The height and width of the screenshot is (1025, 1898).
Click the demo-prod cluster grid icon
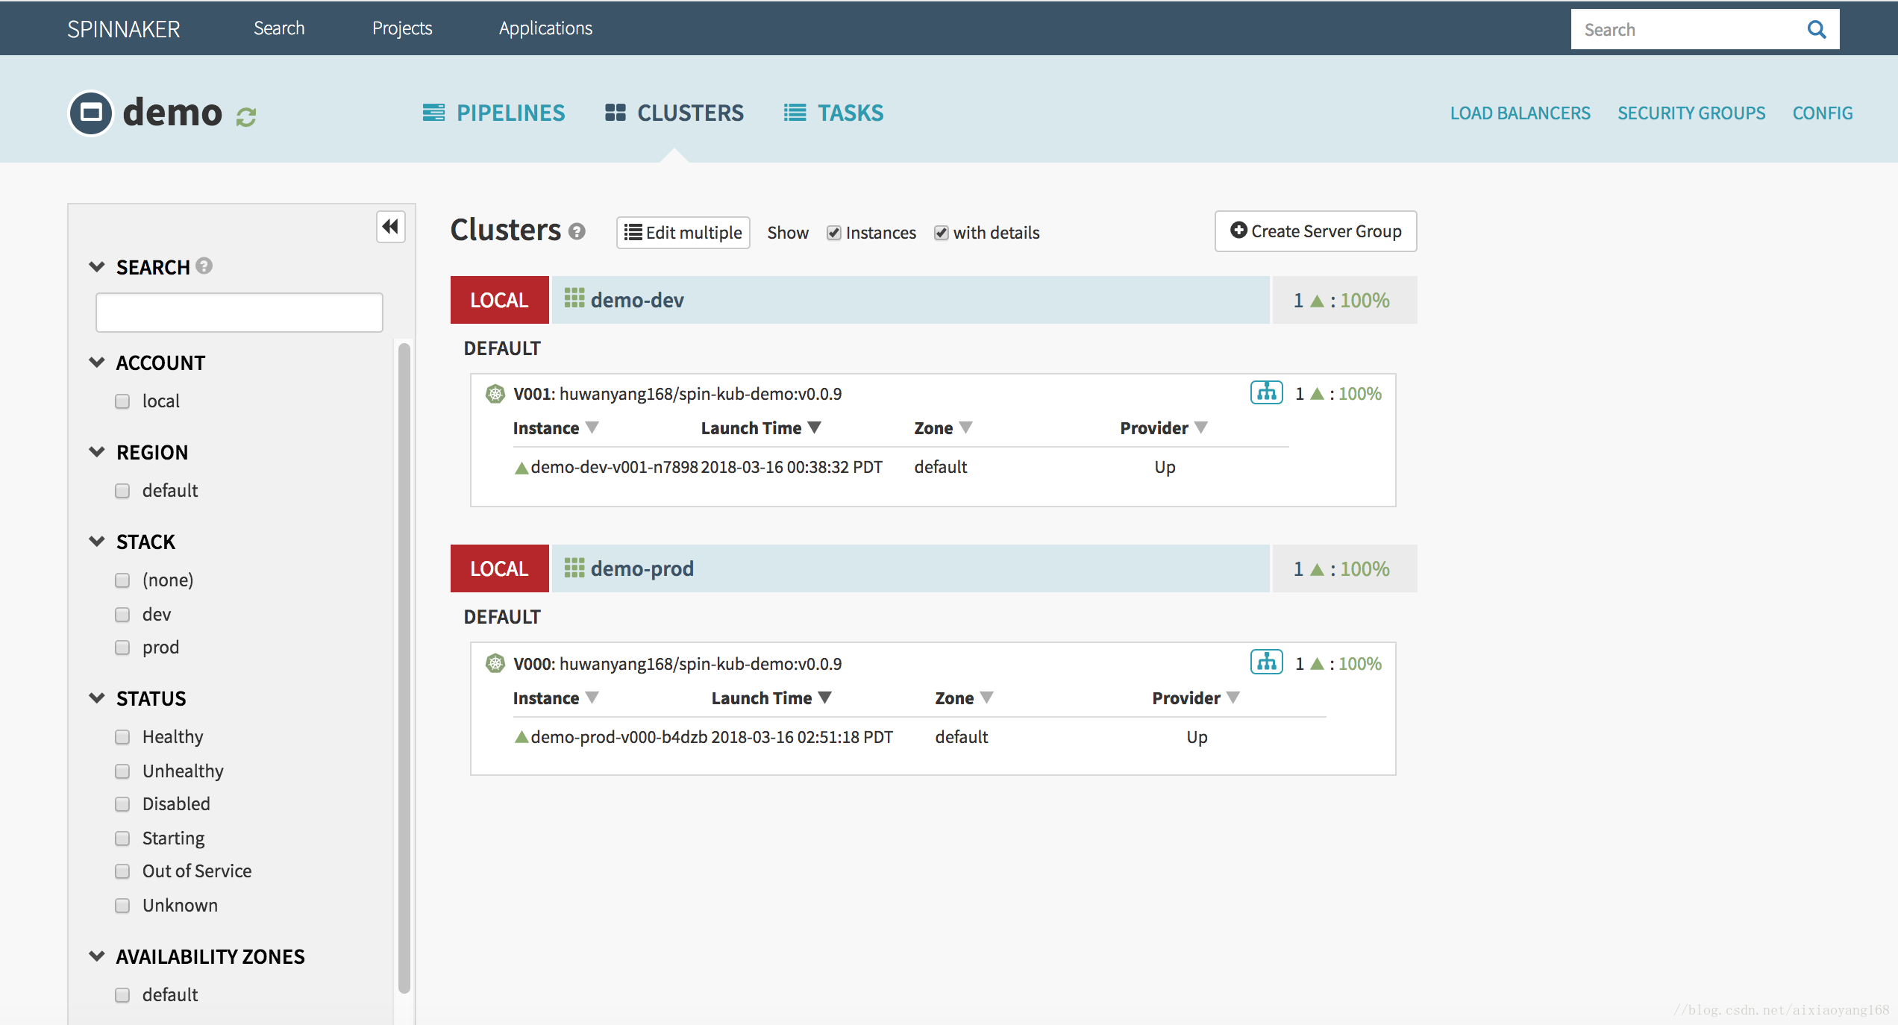(574, 568)
